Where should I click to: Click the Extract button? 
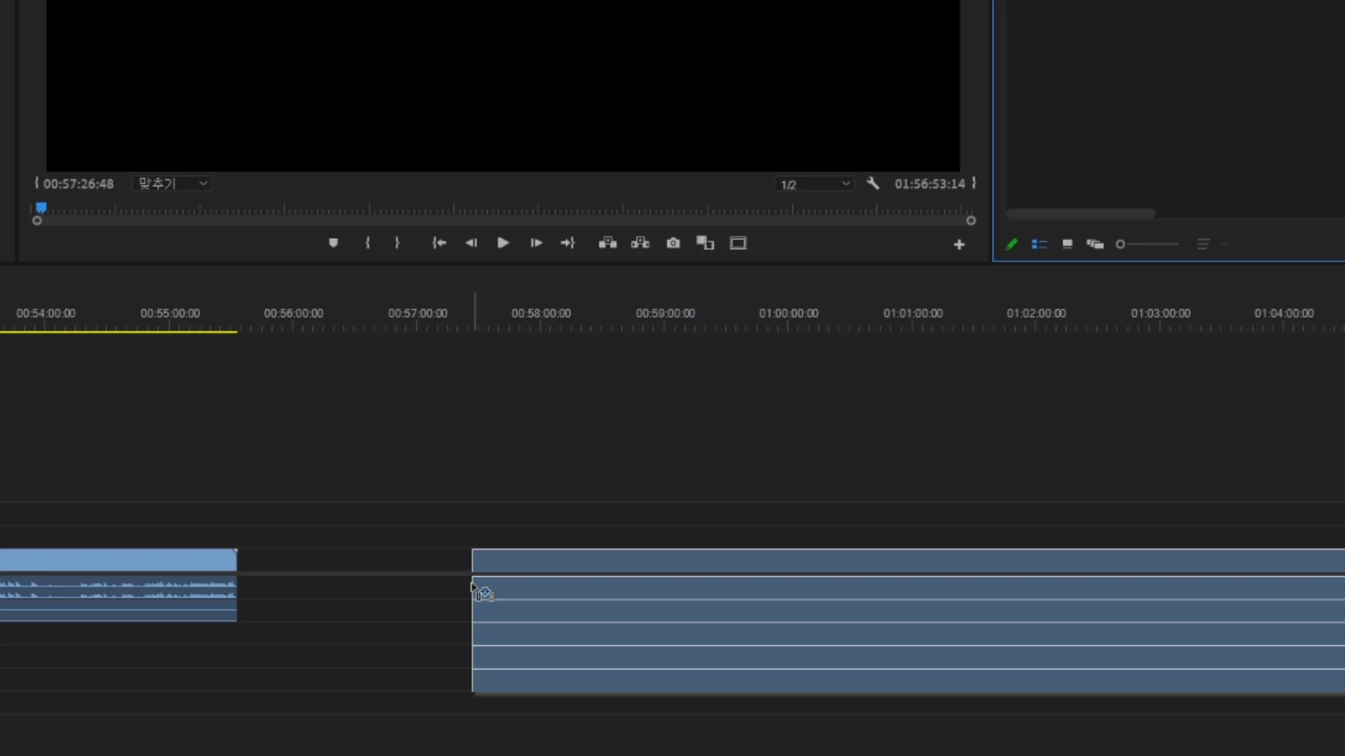coord(640,243)
